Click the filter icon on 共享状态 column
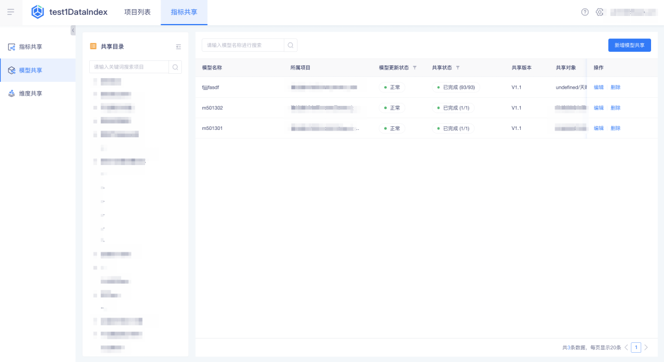Image resolution: width=664 pixels, height=362 pixels. 458,68
